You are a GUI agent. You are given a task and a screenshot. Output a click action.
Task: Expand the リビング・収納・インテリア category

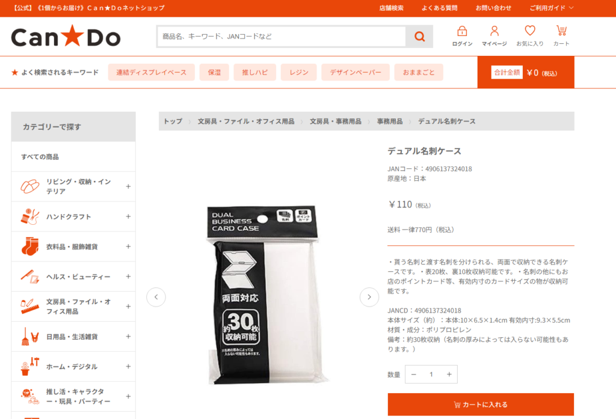point(128,186)
